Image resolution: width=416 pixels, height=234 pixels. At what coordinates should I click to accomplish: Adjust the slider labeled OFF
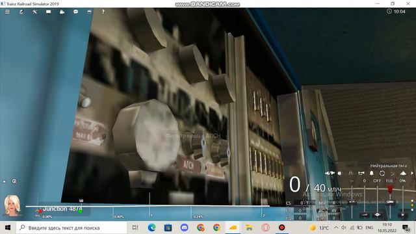tap(377, 214)
